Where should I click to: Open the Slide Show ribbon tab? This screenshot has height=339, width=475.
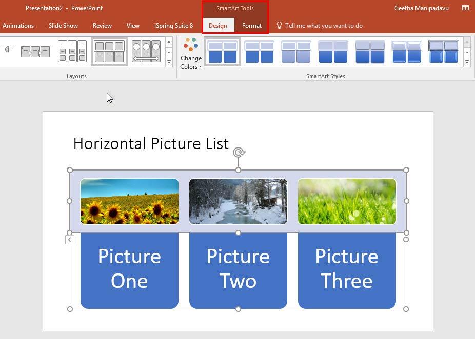click(x=63, y=25)
